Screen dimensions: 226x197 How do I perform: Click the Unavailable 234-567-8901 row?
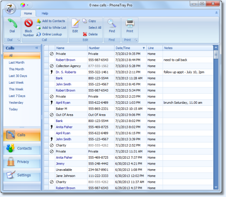pos(128,170)
